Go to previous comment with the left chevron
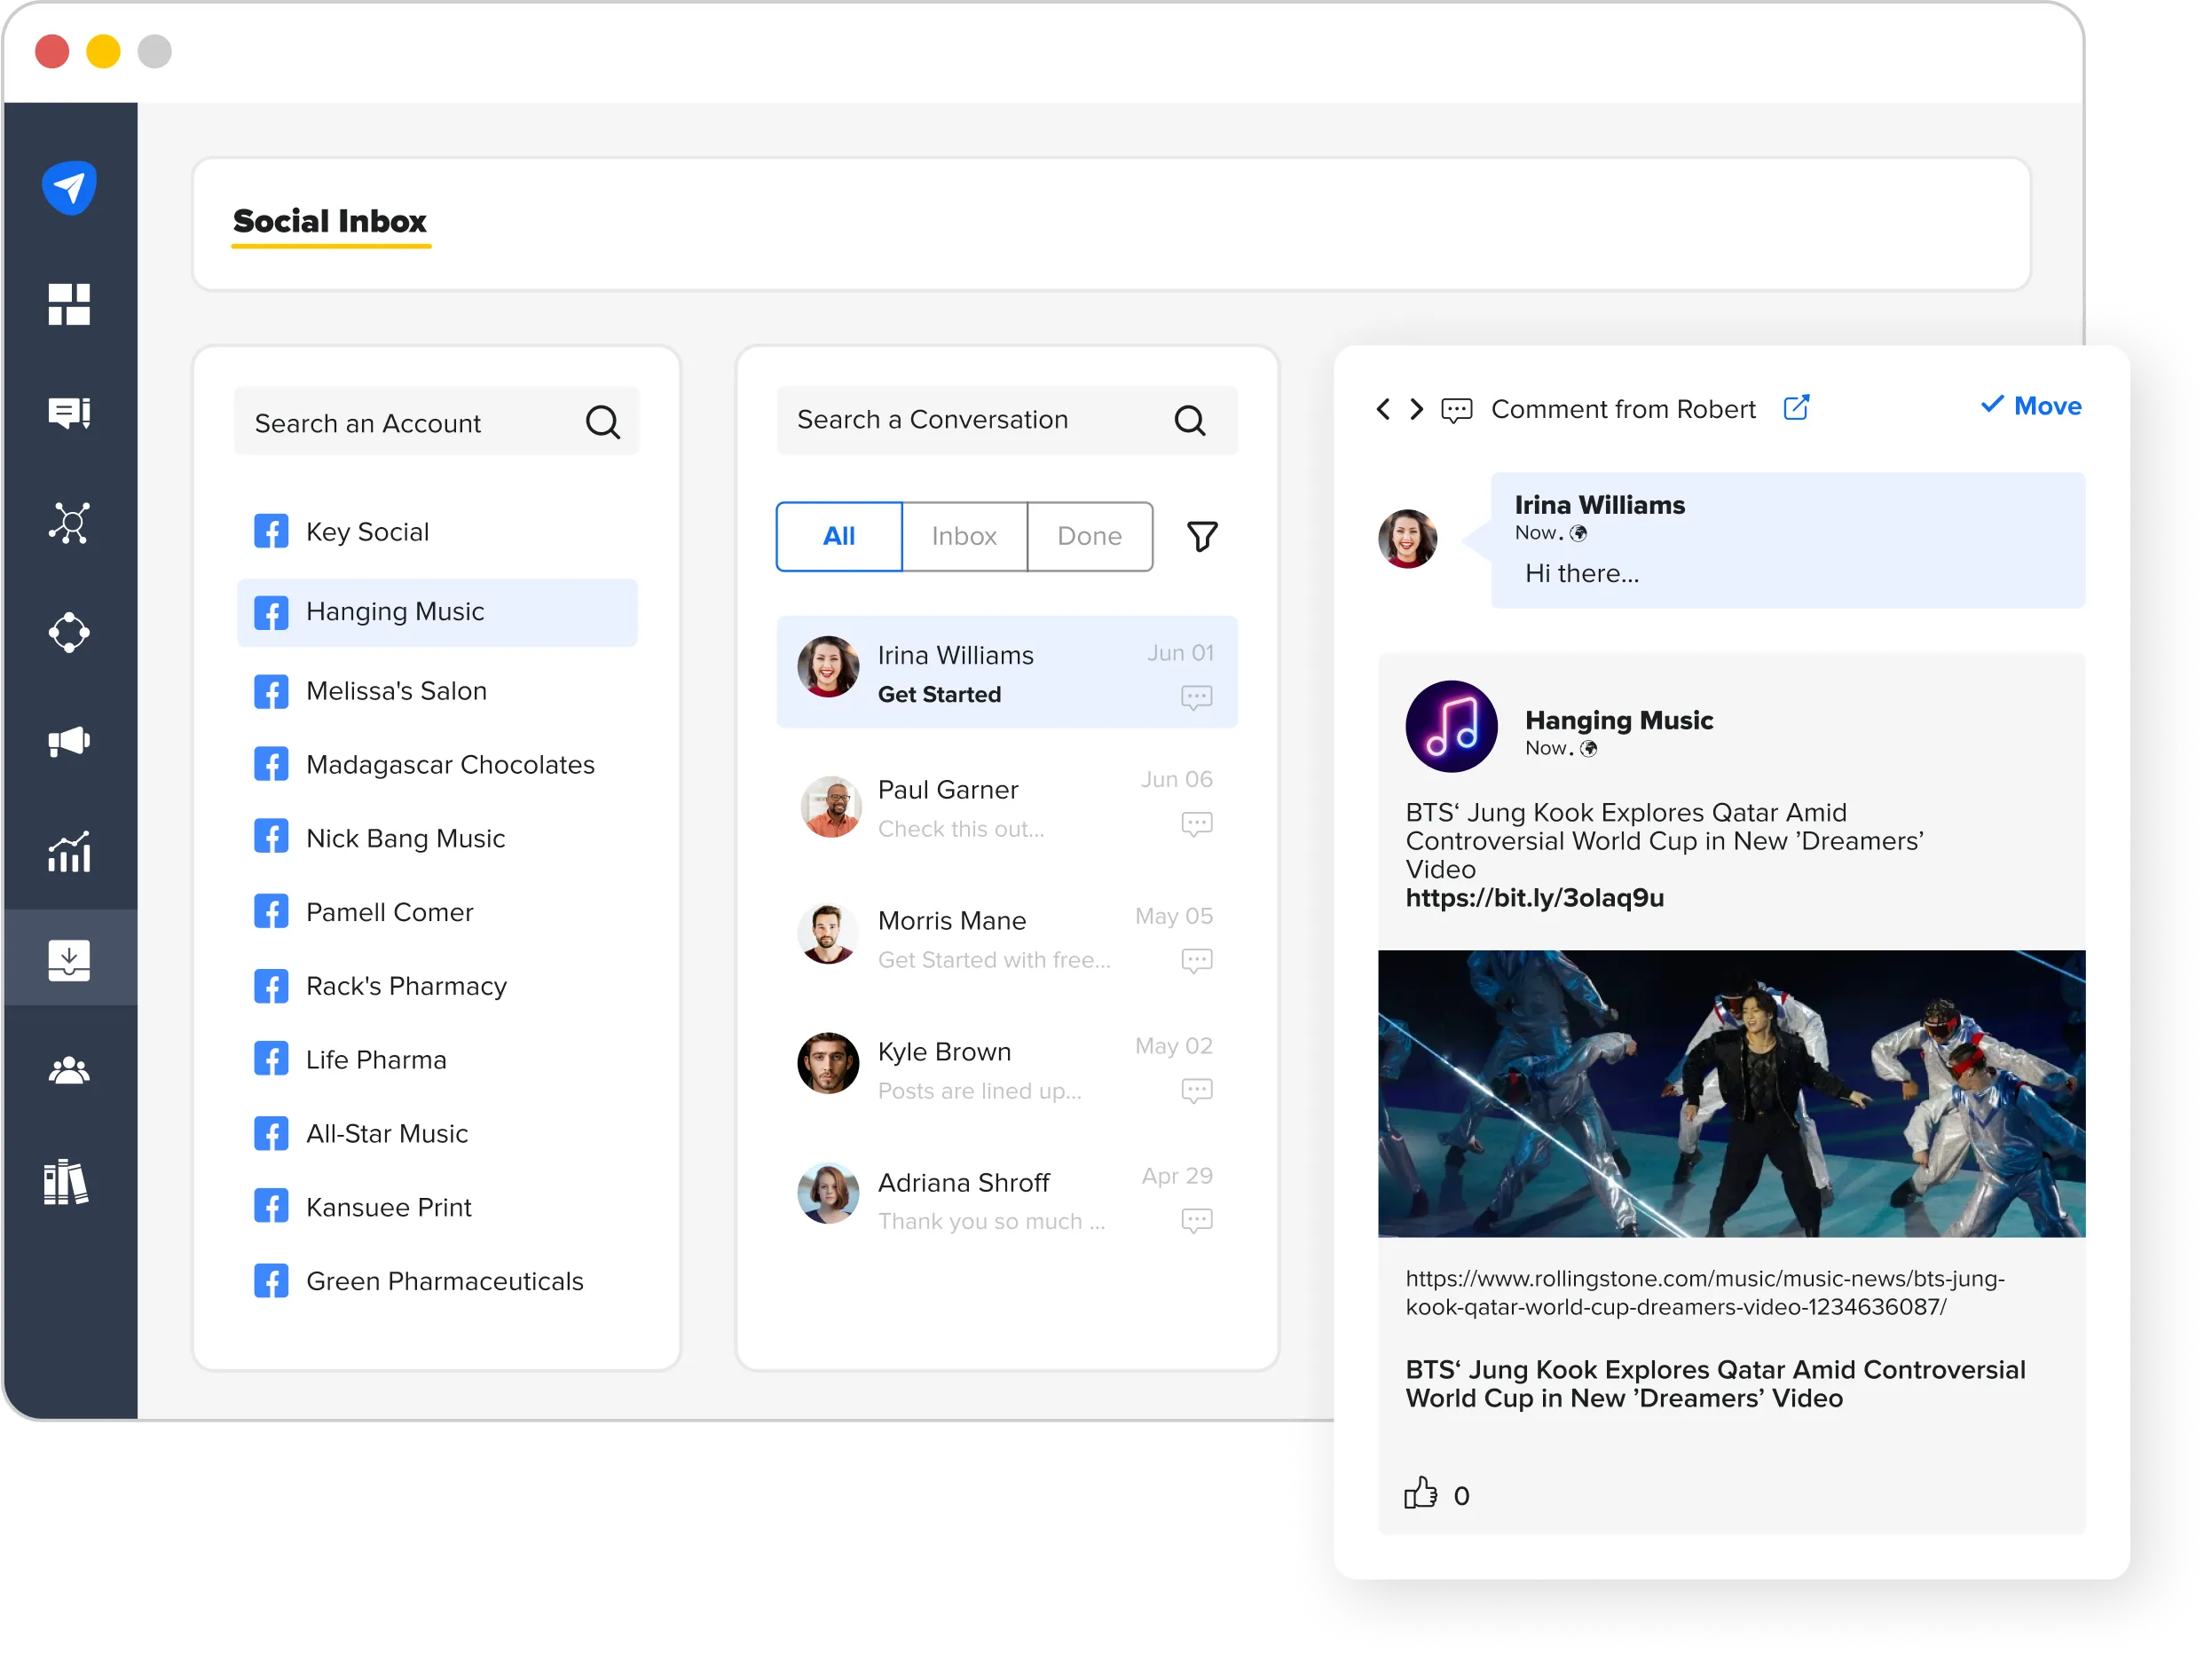2212x1662 pixels. tap(1383, 409)
